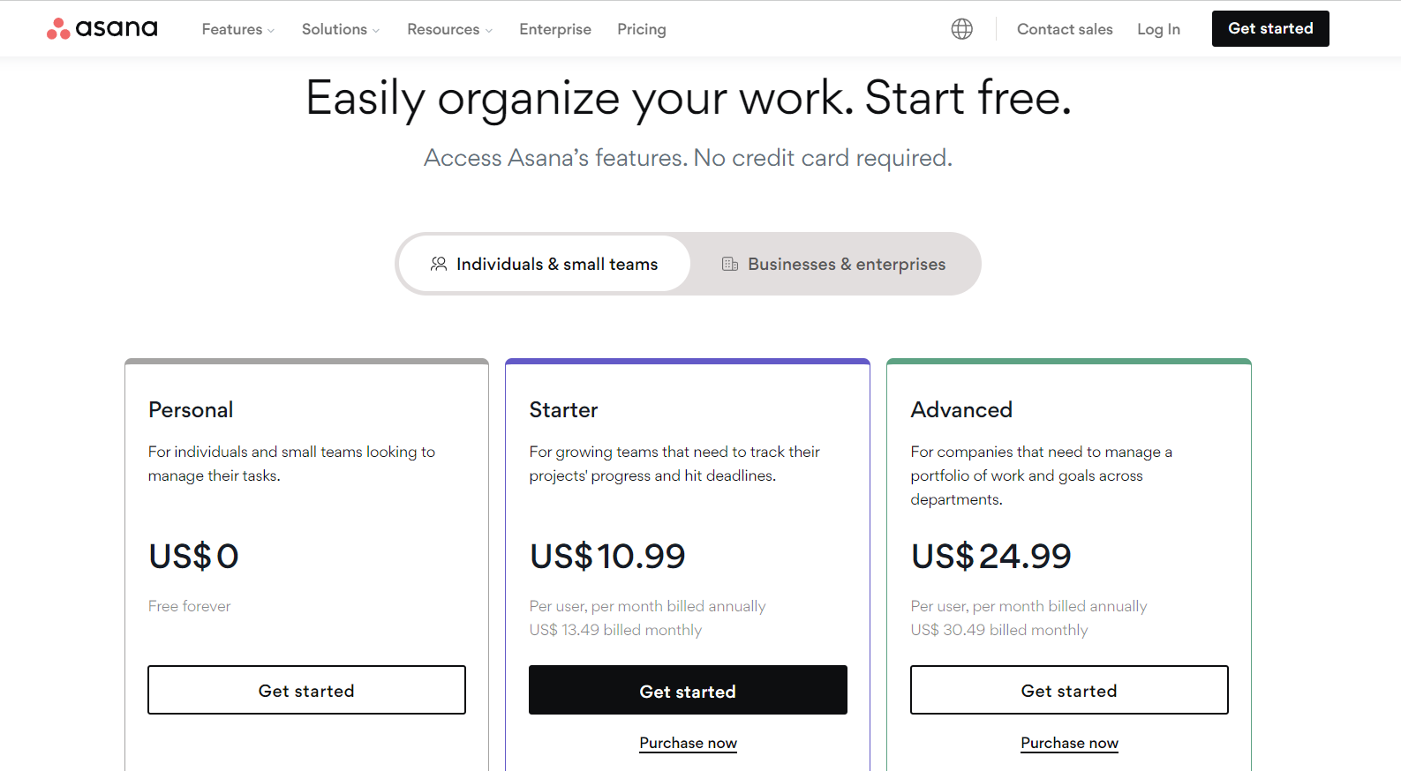Expand the Resources dropdown
This screenshot has height=771, width=1401.
pos(448,29)
